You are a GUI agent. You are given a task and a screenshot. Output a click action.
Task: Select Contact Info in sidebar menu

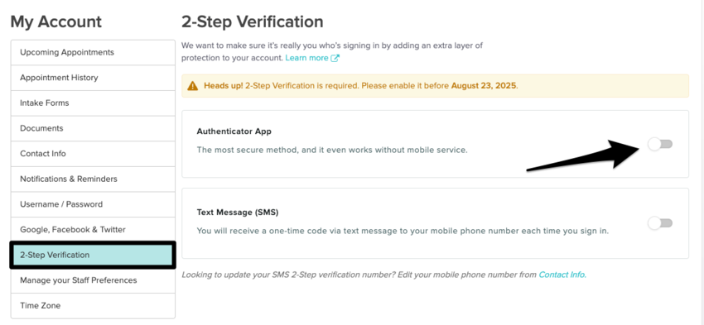tap(93, 154)
